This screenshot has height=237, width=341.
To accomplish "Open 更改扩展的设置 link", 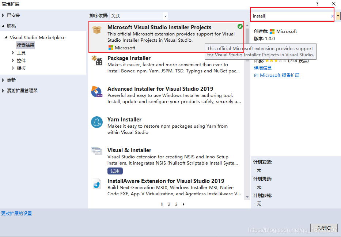I will coord(16,214).
